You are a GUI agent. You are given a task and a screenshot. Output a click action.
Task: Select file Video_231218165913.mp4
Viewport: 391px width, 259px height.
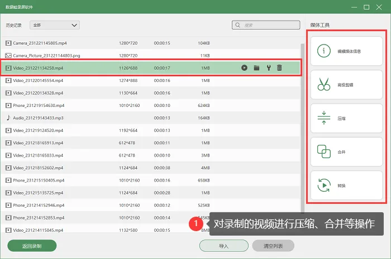[151, 143]
